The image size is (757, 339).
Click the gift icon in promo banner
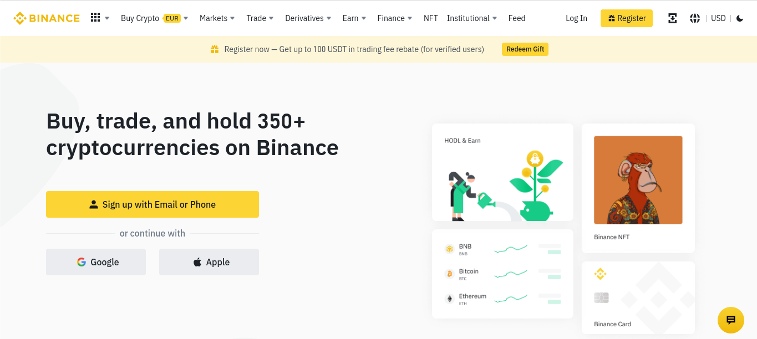pyautogui.click(x=215, y=49)
